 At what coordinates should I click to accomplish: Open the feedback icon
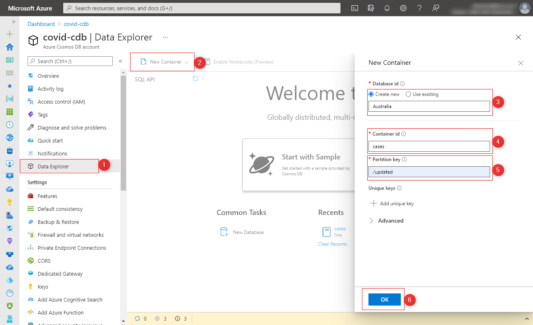tap(436, 8)
